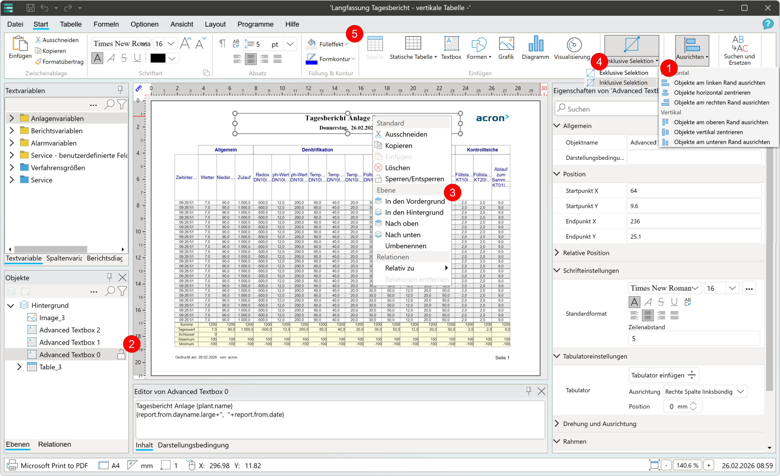Viewport: 780px width, 476px height.
Task: Open the Visualisierung tool
Action: [572, 48]
